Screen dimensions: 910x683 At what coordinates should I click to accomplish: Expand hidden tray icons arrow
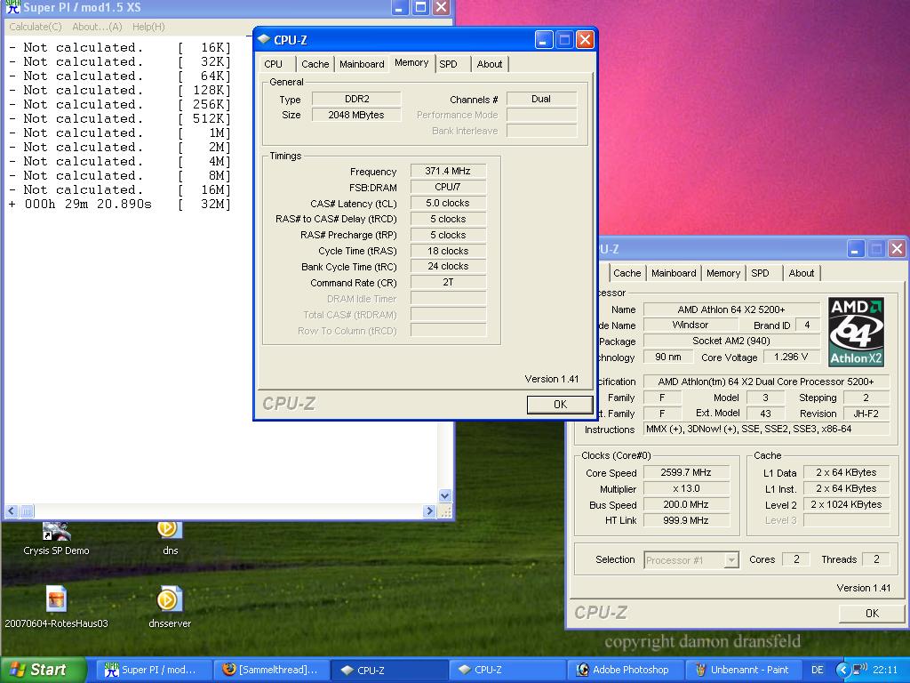[842, 670]
